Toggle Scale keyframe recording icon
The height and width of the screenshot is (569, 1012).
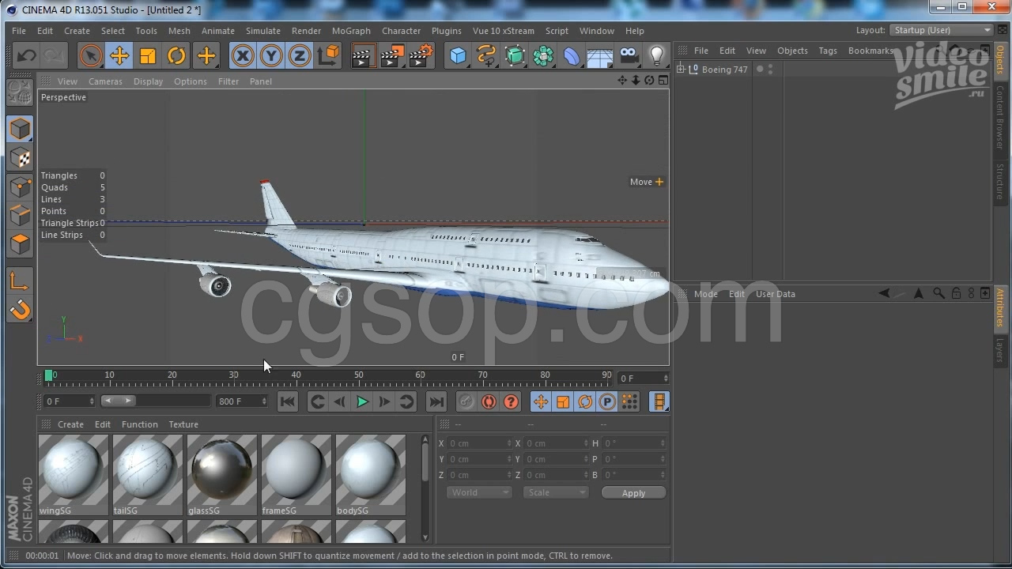[x=563, y=401]
